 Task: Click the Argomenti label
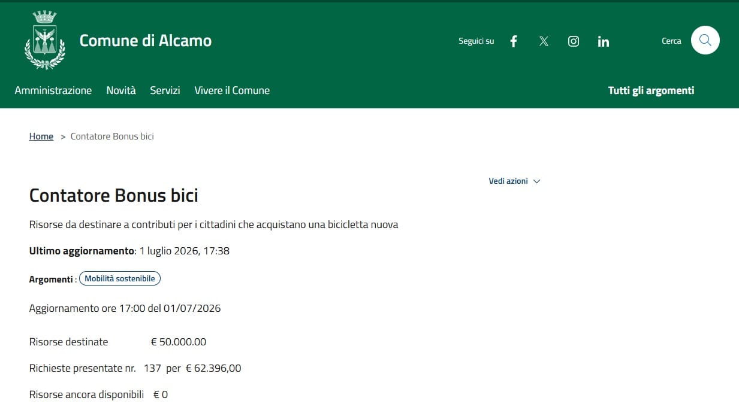point(52,279)
